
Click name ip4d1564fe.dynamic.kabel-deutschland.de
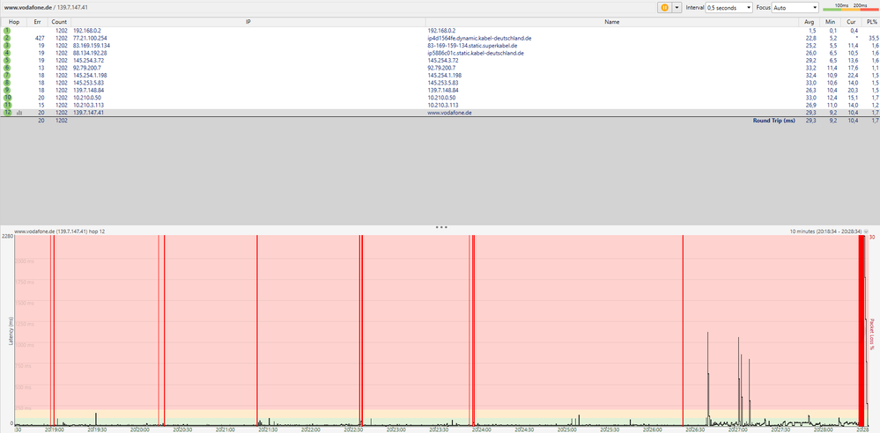479,38
